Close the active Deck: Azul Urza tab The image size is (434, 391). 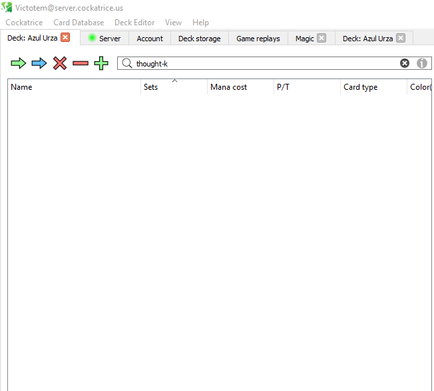[65, 37]
